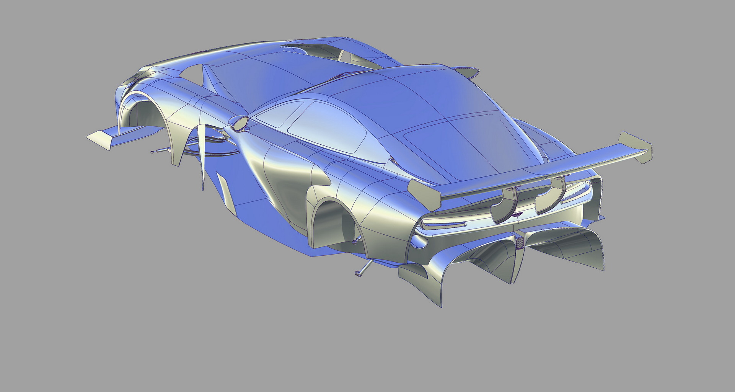
Task: Click the empty gray viewport background
Action: tap(153, 306)
